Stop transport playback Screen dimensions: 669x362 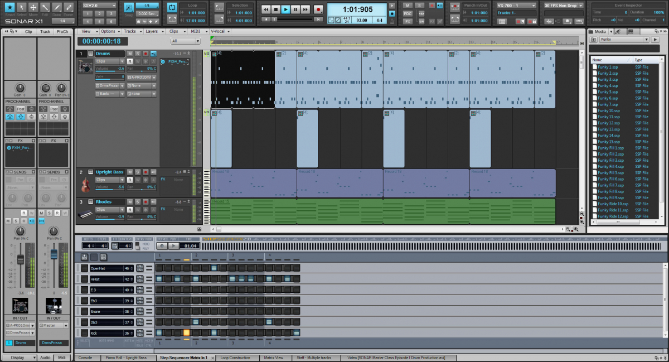click(275, 9)
